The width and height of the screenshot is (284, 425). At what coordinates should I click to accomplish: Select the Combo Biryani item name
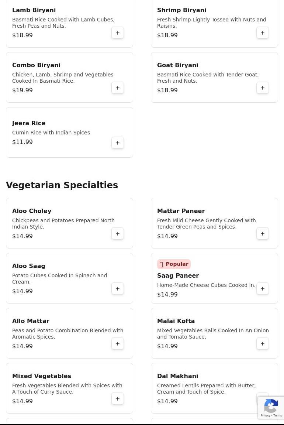(x=36, y=65)
